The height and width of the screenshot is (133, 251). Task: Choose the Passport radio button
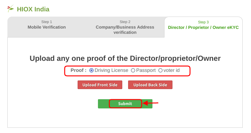133,70
